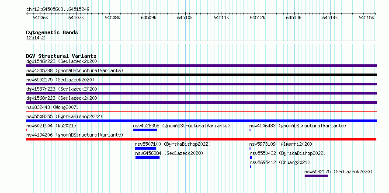This screenshot has height=193, width=389.
Task: Open nsv5973109 (Almarri2020) label
Action: [x=281, y=144]
